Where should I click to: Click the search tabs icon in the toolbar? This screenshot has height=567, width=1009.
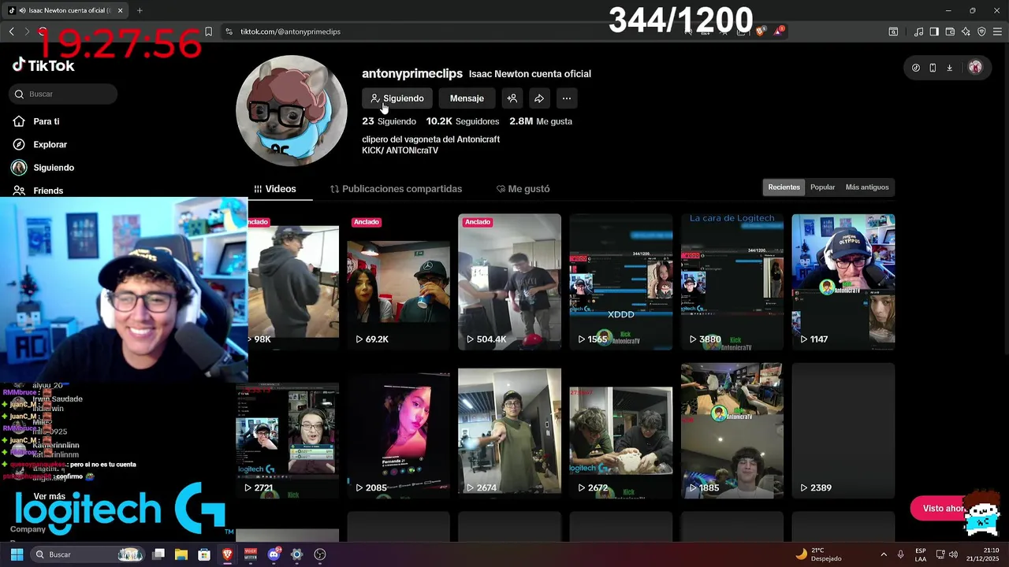[x=893, y=31]
